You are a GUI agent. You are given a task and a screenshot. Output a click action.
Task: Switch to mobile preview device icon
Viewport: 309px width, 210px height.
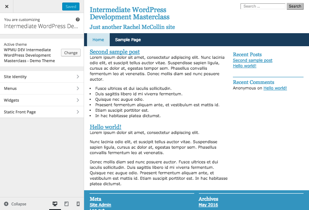click(78, 204)
